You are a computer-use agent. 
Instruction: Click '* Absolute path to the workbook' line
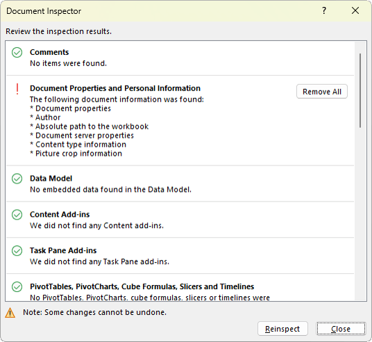coord(90,127)
